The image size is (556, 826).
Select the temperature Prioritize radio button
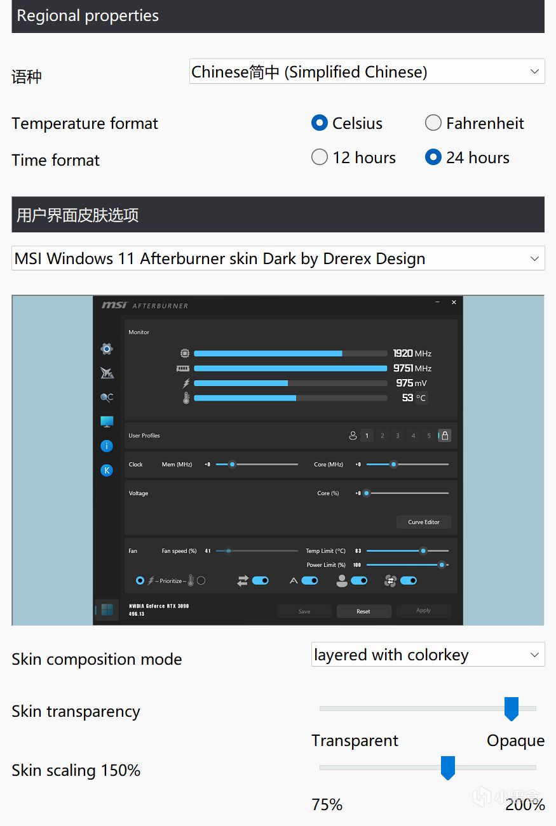(201, 580)
